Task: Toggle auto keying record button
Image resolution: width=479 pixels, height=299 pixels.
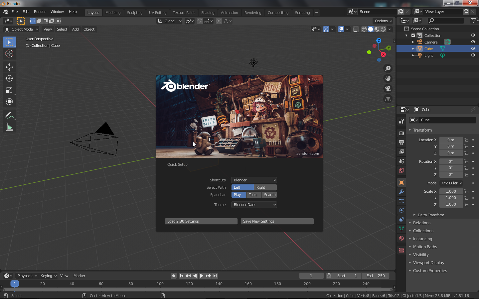Action: click(174, 276)
